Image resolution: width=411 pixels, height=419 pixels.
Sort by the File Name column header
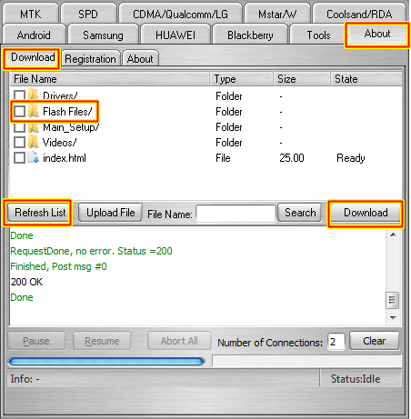click(110, 79)
